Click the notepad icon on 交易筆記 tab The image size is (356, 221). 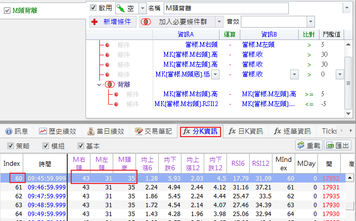139,131
